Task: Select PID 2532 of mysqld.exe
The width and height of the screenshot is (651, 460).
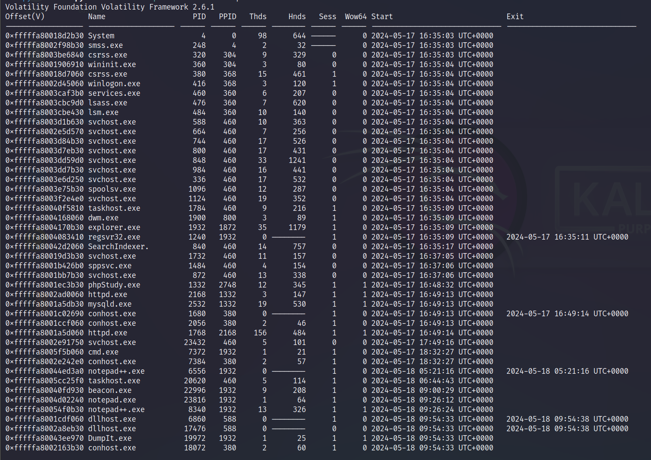Action: click(x=197, y=304)
